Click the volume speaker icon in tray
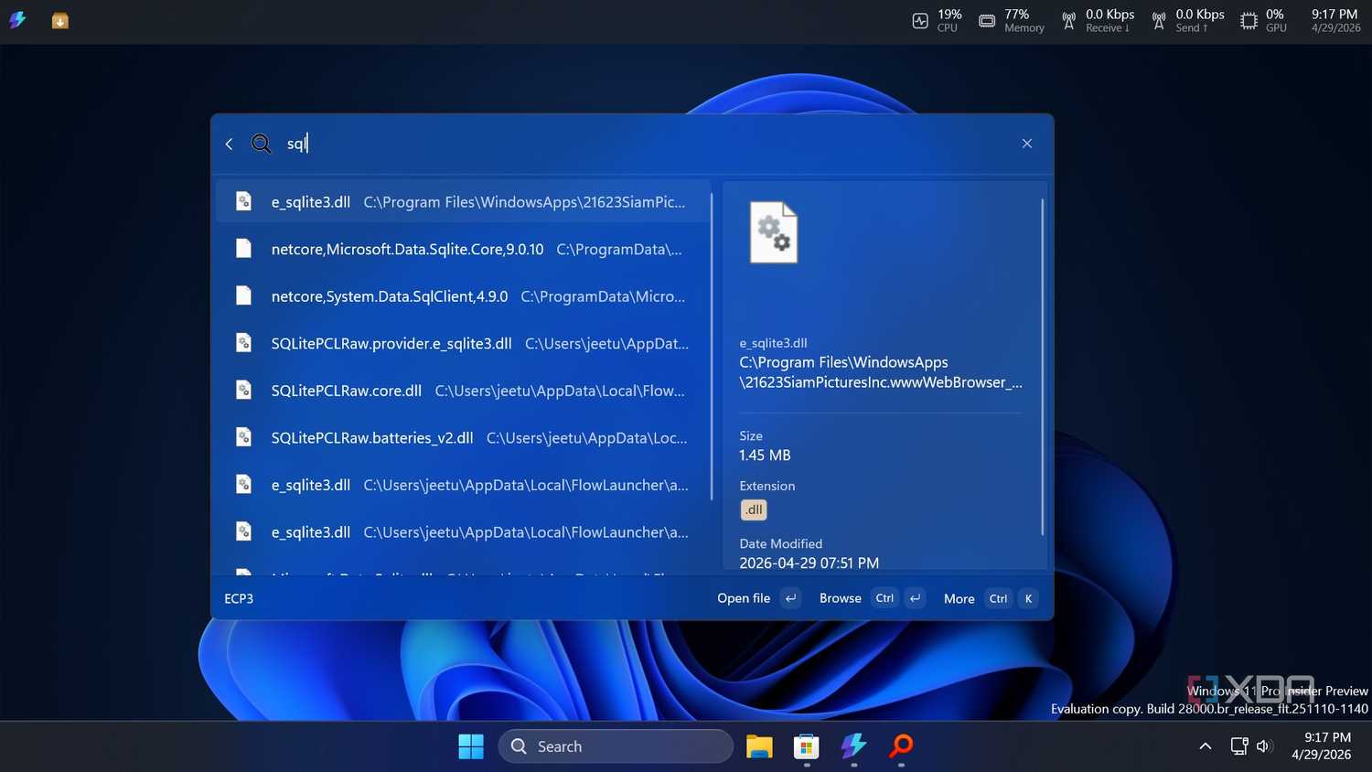Image resolution: width=1372 pixels, height=772 pixels. [1265, 746]
